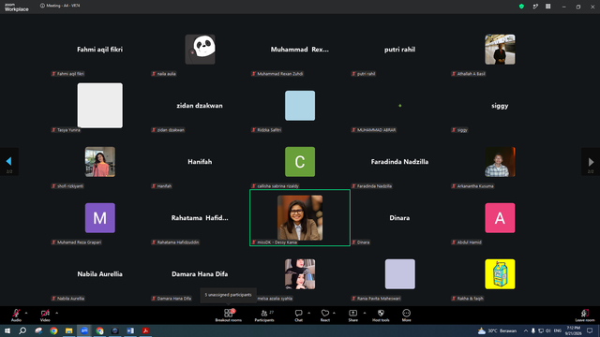Open Breakout rooms panel

(x=229, y=315)
